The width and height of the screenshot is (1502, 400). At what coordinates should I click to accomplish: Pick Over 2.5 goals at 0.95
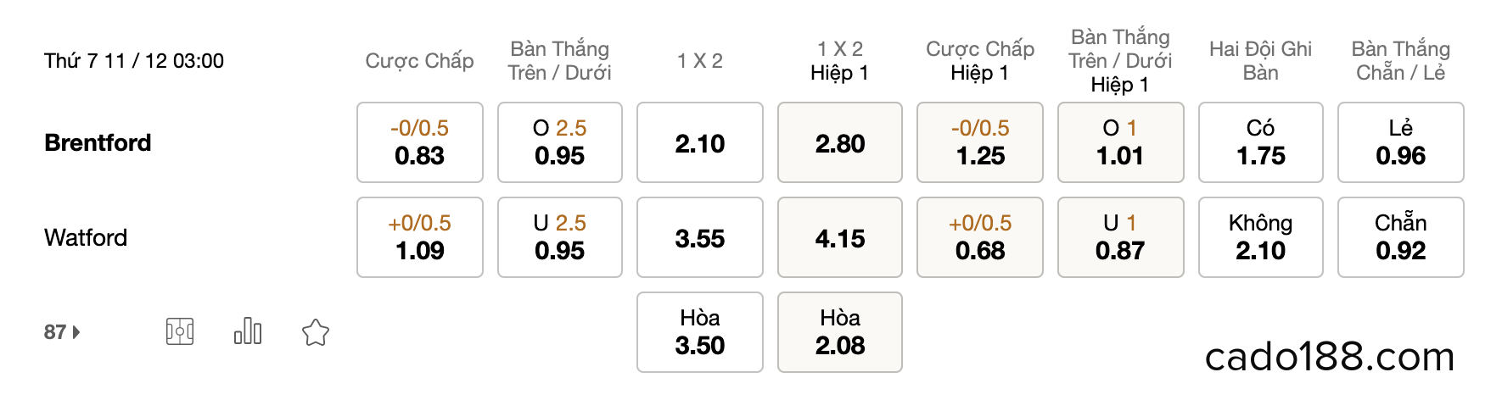(560, 142)
